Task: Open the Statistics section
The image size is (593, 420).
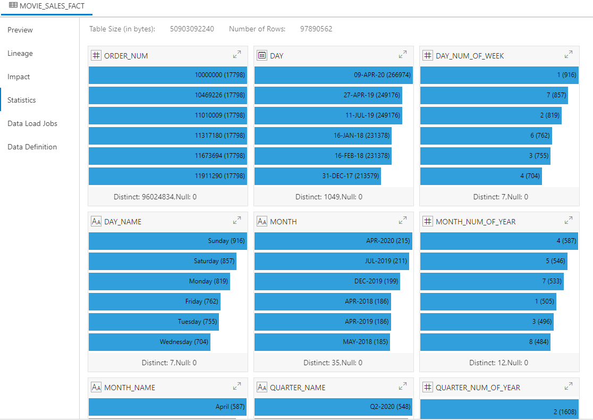Action: point(22,100)
